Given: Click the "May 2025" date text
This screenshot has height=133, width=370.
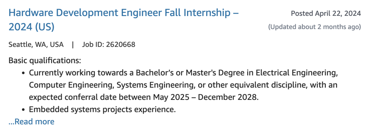Looking at the screenshot, I should point(171,97).
